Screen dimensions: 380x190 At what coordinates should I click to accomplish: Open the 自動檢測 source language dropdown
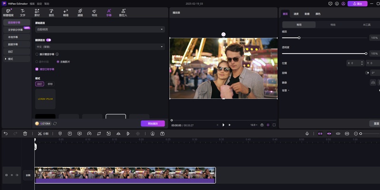(100, 29)
